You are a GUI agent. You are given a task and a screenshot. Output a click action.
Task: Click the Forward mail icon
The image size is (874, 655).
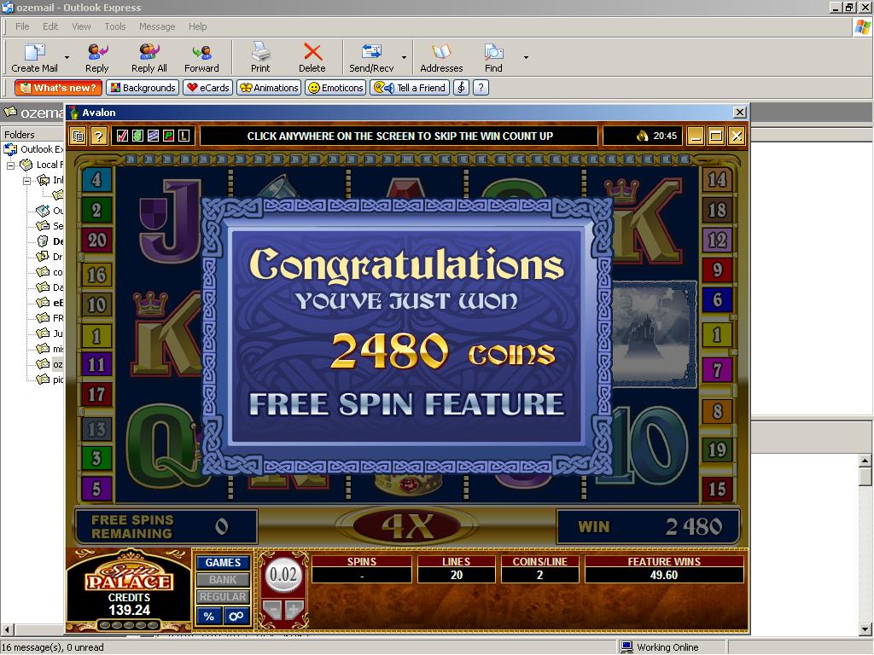(x=201, y=57)
